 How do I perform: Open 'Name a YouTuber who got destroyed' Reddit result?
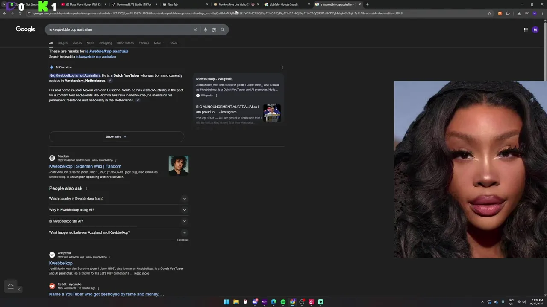point(106,294)
